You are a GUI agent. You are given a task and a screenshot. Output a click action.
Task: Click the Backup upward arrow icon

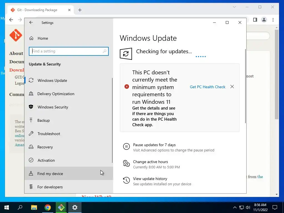point(31,120)
